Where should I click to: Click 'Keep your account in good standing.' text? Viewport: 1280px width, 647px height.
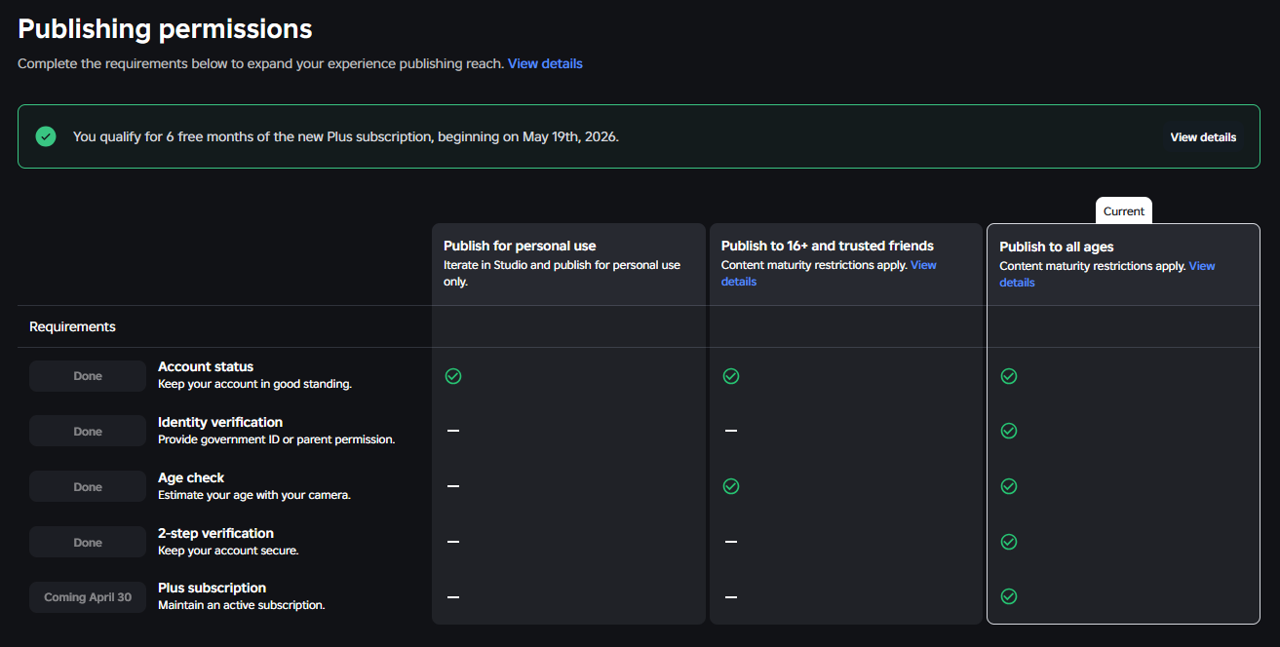pyautogui.click(x=254, y=384)
